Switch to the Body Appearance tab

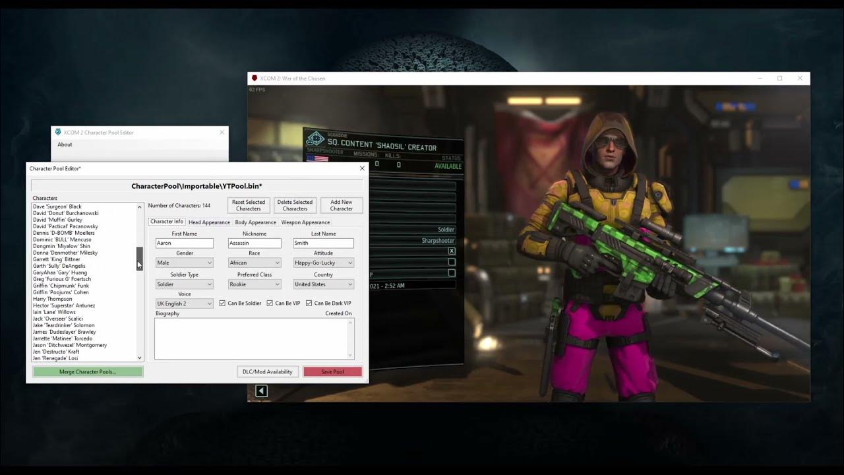tap(255, 222)
